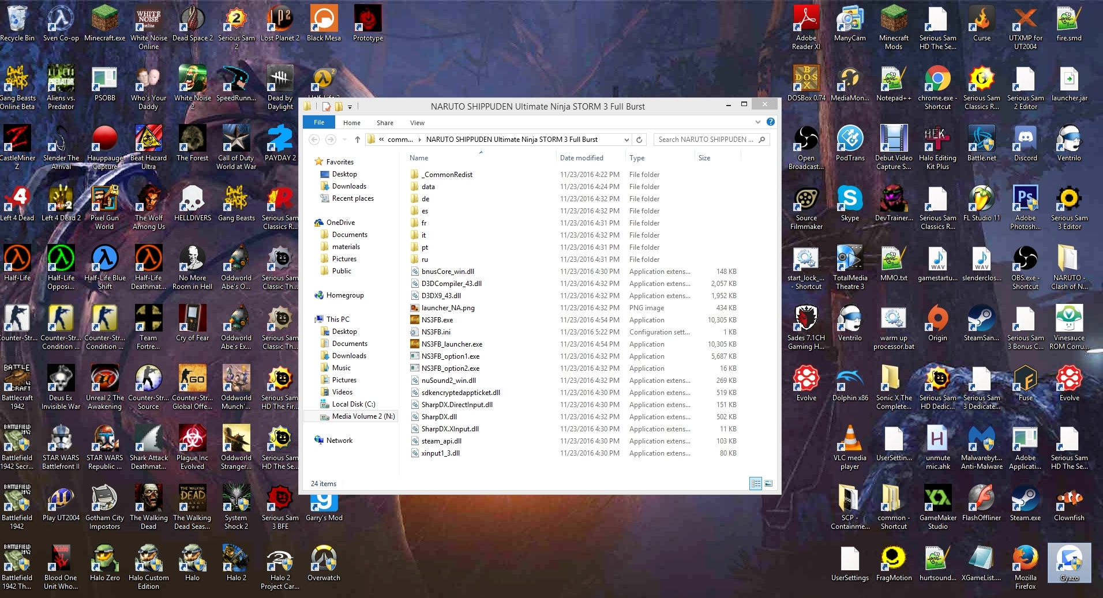Select the VLC media player icon
Image resolution: width=1103 pixels, height=598 pixels.
pos(850,447)
